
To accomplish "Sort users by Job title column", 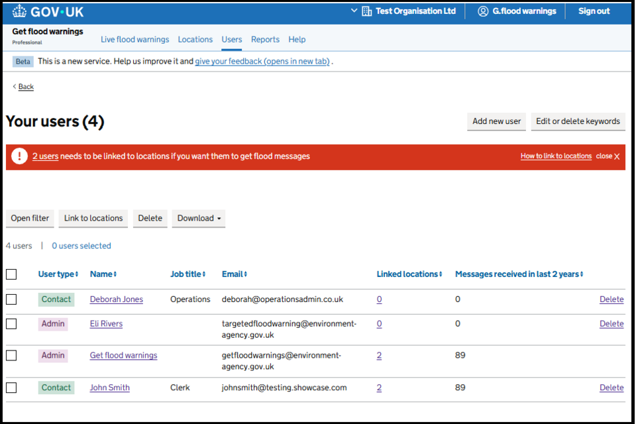I will point(187,274).
